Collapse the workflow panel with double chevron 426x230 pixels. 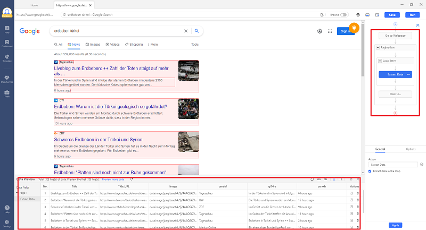(417, 25)
